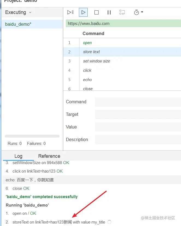Click 'baidu_demo' completed successfully message

coord(42,197)
